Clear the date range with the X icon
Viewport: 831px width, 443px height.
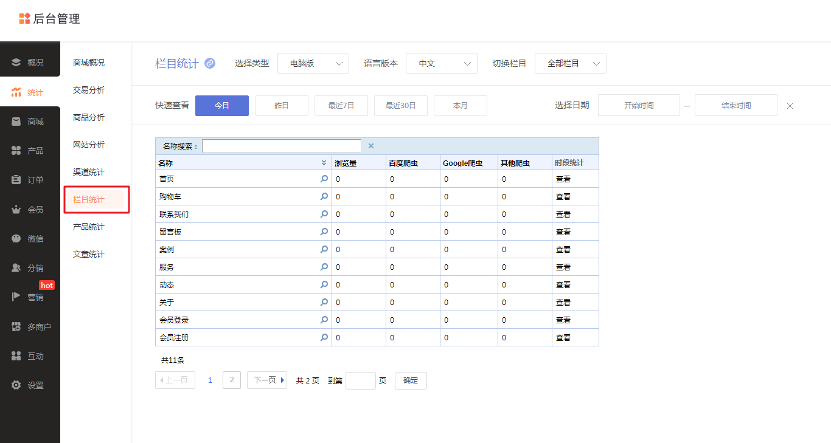pos(790,106)
